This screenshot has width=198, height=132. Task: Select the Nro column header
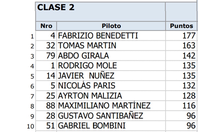click(46, 26)
